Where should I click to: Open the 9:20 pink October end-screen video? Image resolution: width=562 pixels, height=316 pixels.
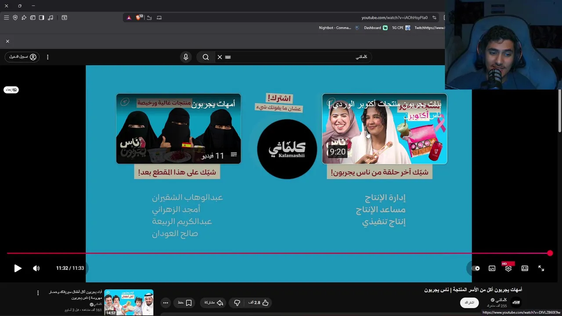(x=385, y=129)
